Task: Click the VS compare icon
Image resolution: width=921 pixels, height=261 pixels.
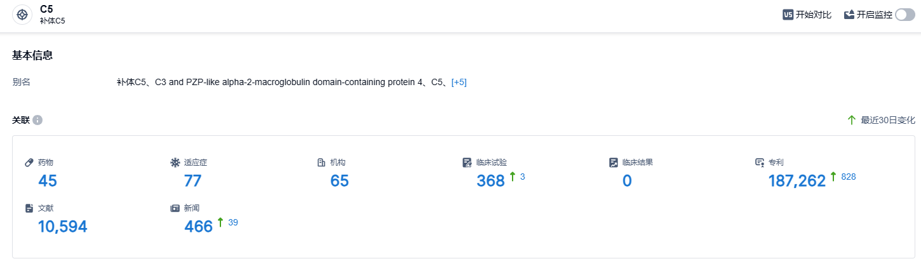Action: [x=788, y=15]
